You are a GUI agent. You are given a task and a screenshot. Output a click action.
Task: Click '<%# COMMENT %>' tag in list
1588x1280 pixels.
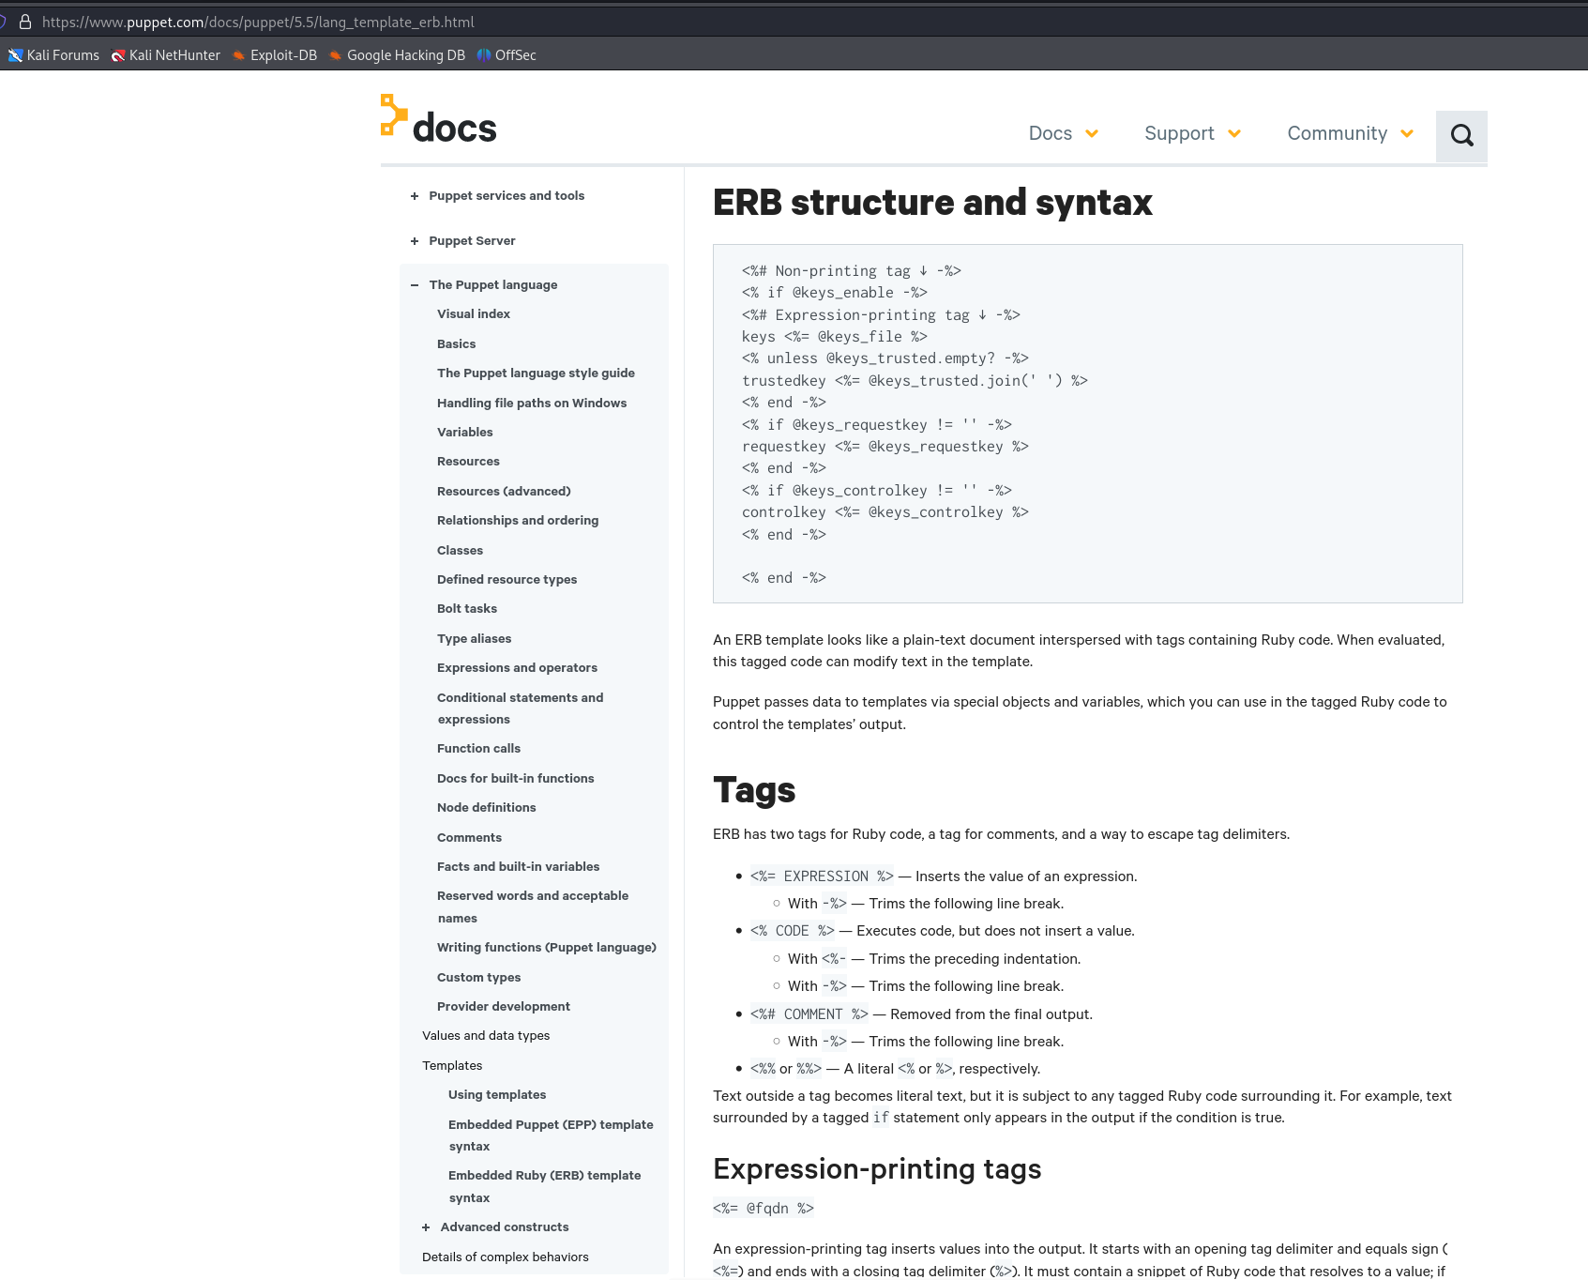click(x=809, y=1014)
